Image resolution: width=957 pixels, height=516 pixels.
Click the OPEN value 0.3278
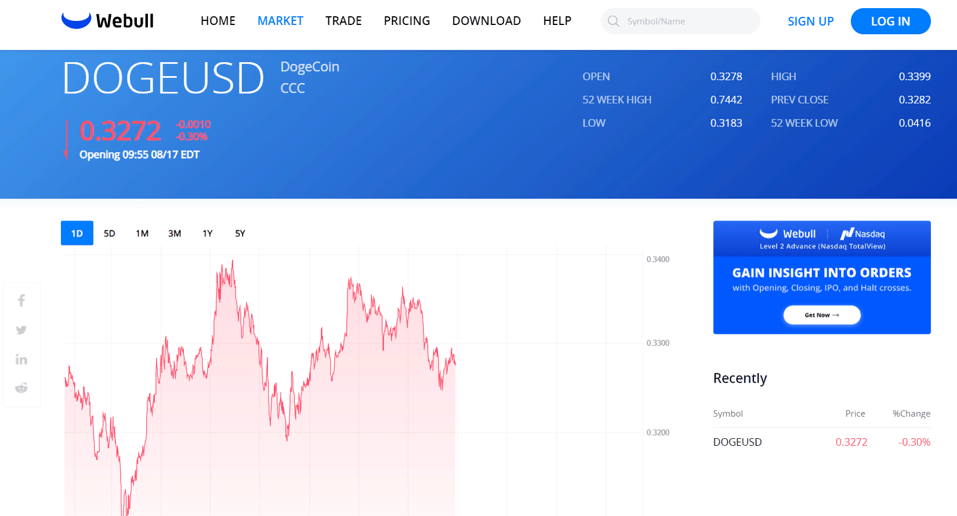[726, 77]
